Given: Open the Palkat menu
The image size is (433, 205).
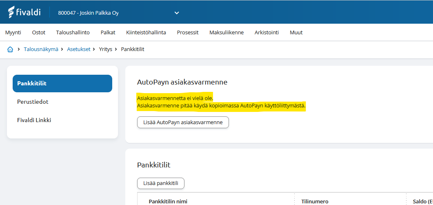Looking at the screenshot, I should (x=108, y=33).
